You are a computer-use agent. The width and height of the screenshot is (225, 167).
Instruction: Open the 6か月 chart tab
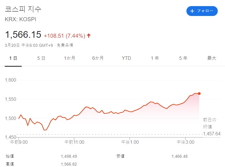[x=98, y=58]
